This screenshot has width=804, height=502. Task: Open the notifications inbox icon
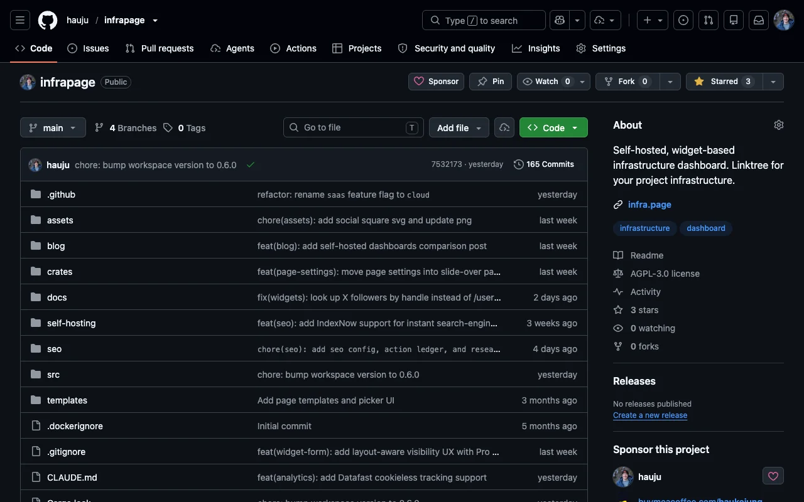click(759, 20)
